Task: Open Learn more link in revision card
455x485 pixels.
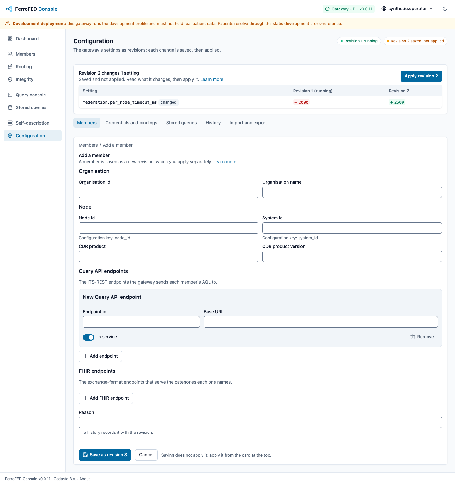Action: pos(212,79)
